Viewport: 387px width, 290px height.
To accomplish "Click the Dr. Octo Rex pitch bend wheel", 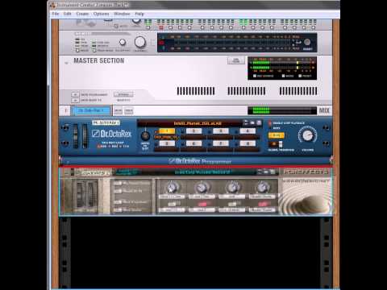I will (x=76, y=136).
